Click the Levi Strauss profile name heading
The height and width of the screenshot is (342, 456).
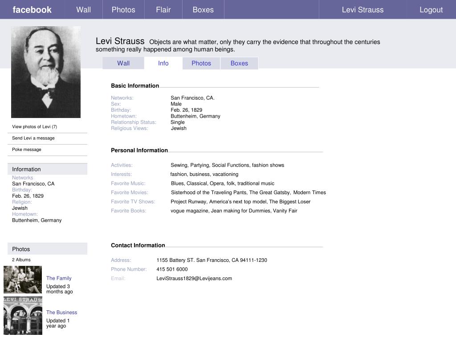click(120, 41)
